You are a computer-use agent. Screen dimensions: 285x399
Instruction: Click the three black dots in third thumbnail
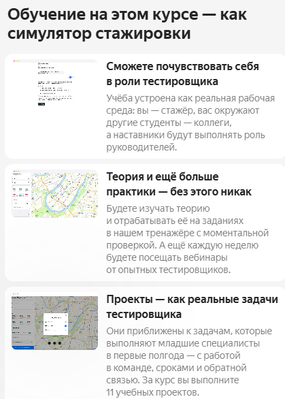pos(54,343)
